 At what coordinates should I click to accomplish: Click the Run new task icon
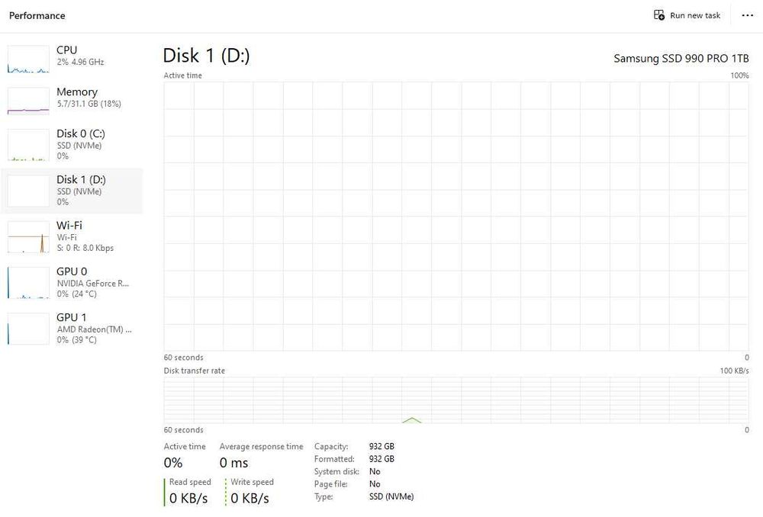click(x=659, y=15)
